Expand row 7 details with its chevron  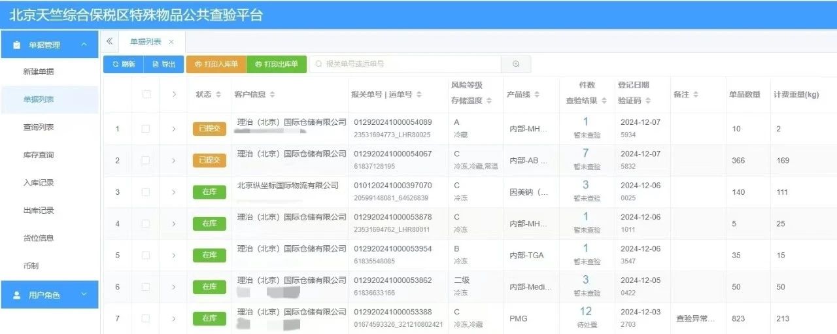pos(174,318)
